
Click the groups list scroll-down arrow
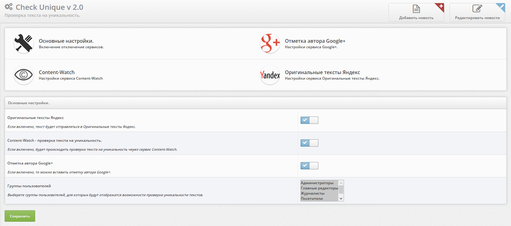(341, 199)
